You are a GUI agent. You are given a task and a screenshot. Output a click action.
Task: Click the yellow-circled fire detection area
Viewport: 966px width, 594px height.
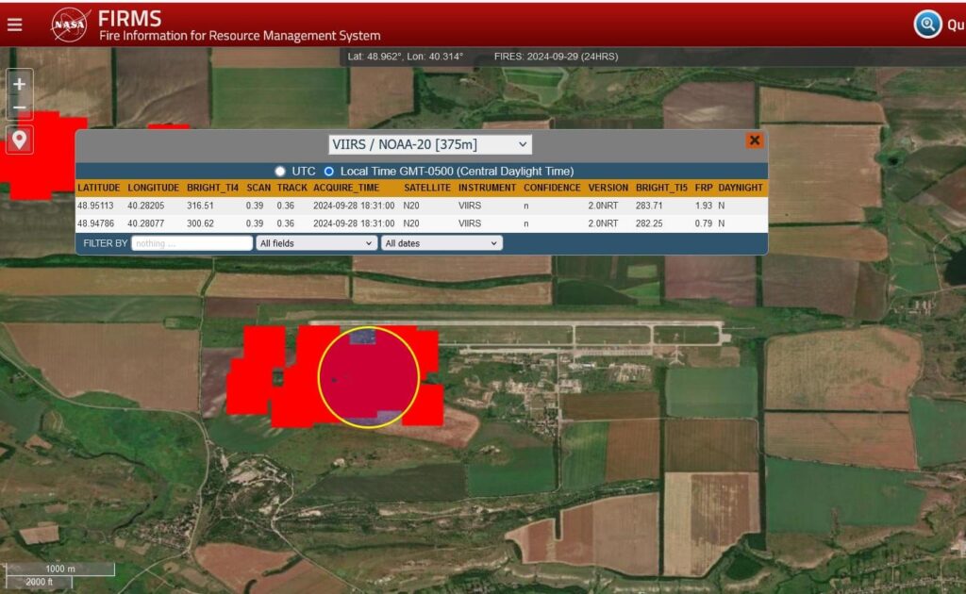[x=369, y=377]
